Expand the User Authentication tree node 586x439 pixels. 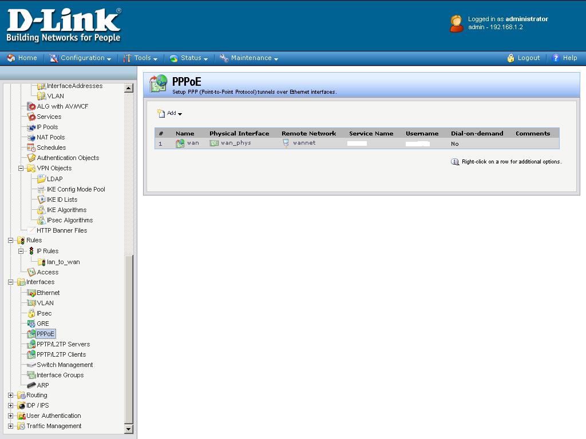click(10, 416)
